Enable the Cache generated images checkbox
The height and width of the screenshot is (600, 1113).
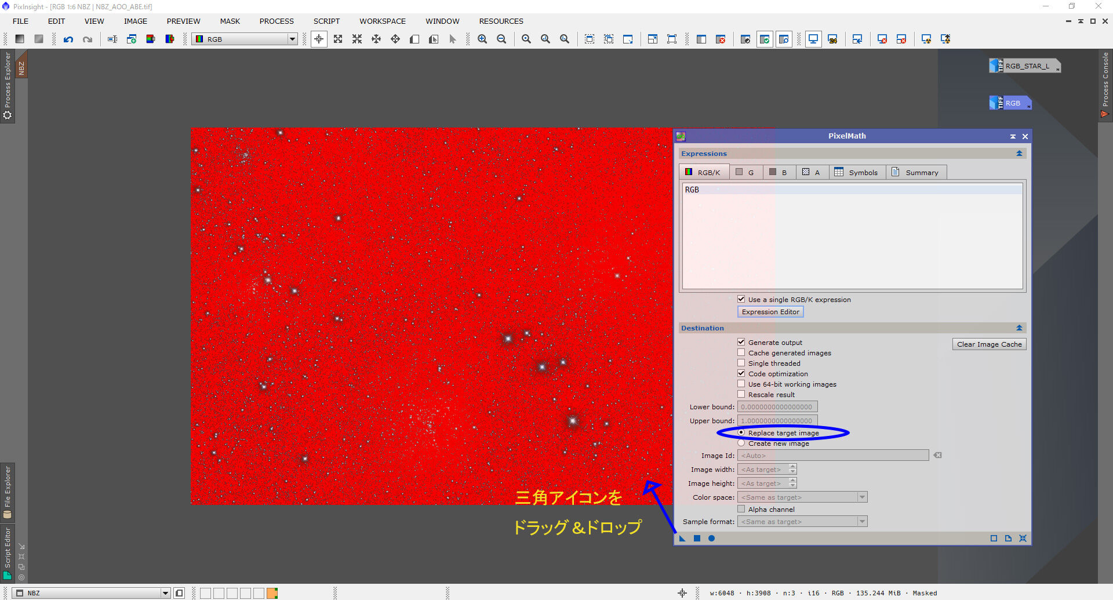point(741,352)
